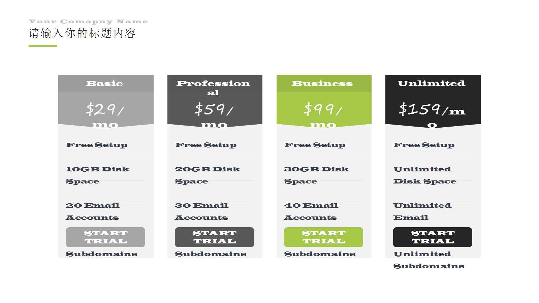The image size is (539, 303).
Task: Click the Basic plan START TRIAL button
Action: 105,237
